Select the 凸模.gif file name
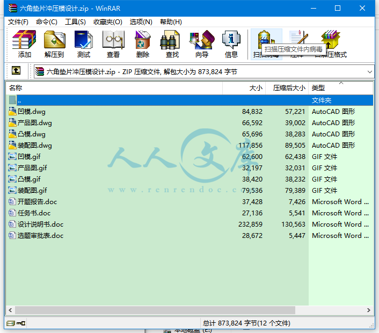Screen dimensions: 379x333 29,179
